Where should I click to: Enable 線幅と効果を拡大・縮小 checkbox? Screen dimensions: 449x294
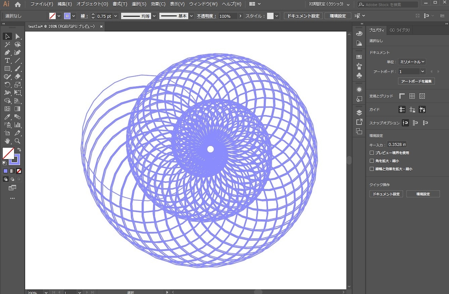tap(372, 169)
